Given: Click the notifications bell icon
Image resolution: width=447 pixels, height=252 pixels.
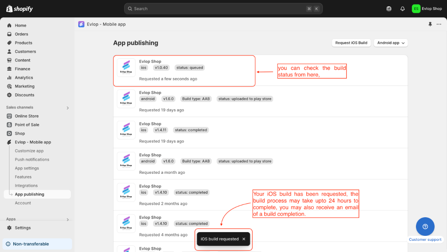Looking at the screenshot, I should pyautogui.click(x=403, y=9).
